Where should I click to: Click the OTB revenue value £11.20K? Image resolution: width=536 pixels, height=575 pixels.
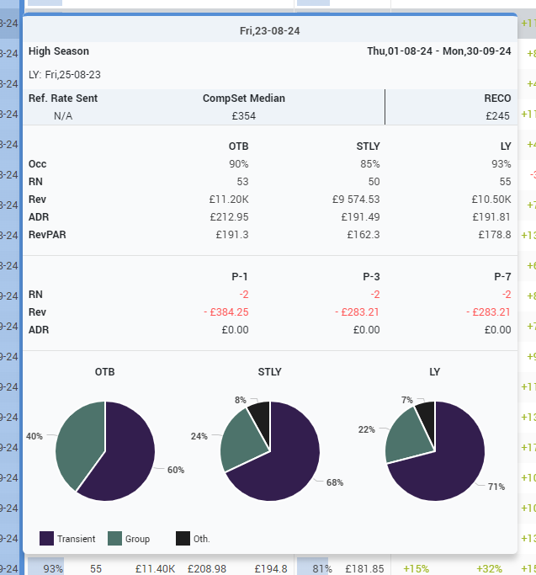click(229, 200)
